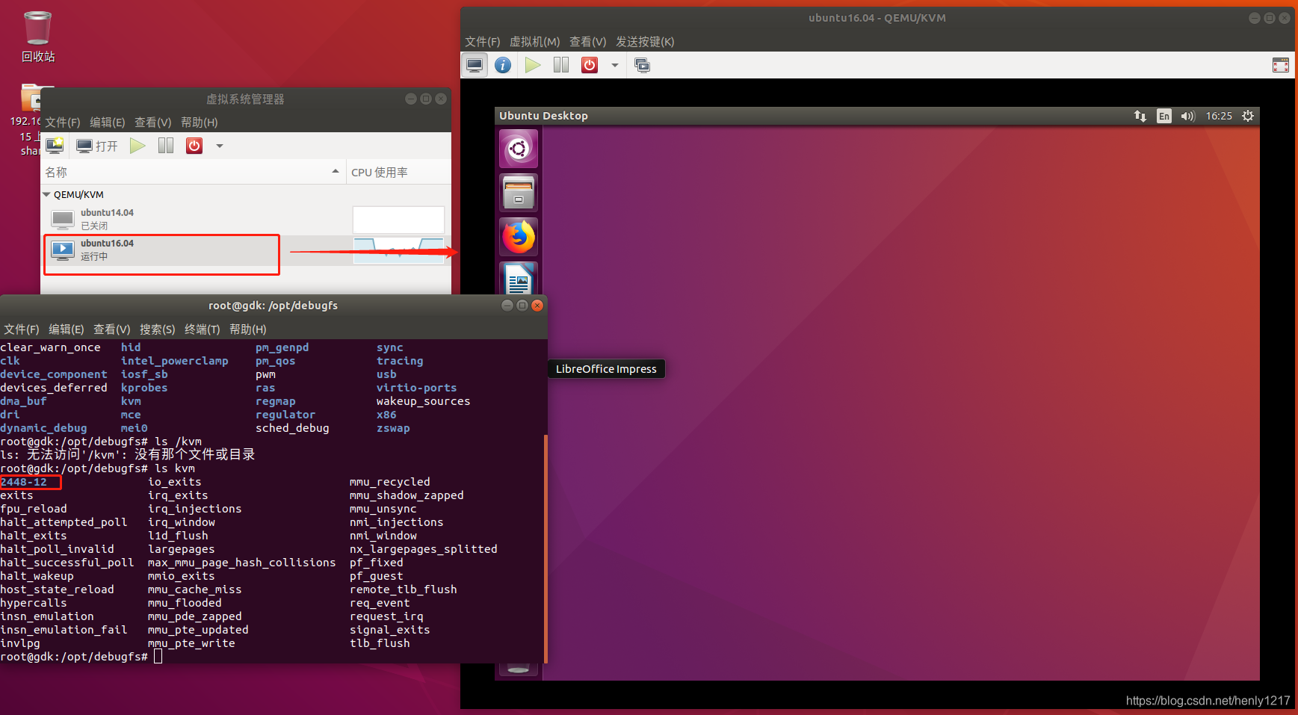Screen dimensions: 1298x715
Task: Click the ubuntu16.04 CPU usage graph
Action: click(398, 250)
